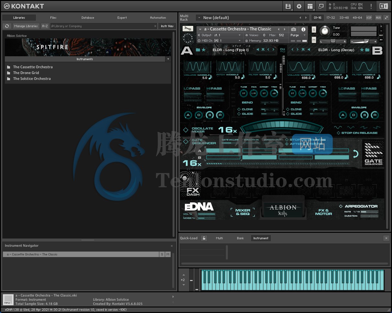The height and width of the screenshot is (313, 392).
Task: Mute layer B with speaker icon
Action: tap(309, 50)
